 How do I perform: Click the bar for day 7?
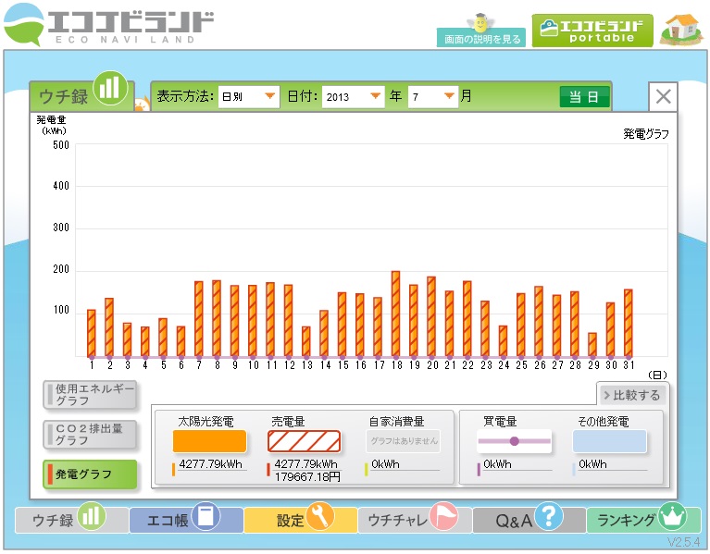click(x=199, y=319)
